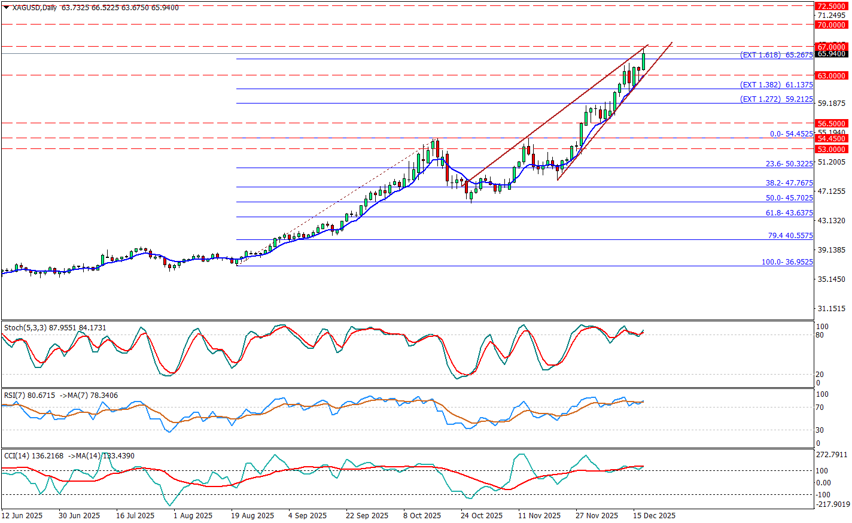Select the red 72.5000 price level label
852x523 pixels.
832,6
